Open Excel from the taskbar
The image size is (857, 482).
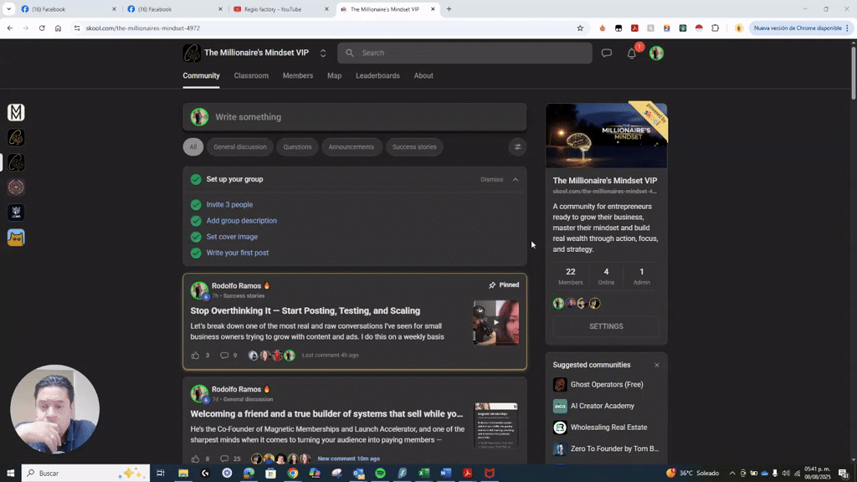coord(424,474)
